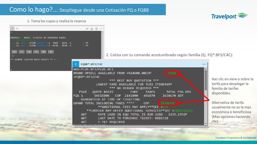The image size is (257, 144).
Task: Click the BOGSCL city pair link
Action: tap(41, 43)
